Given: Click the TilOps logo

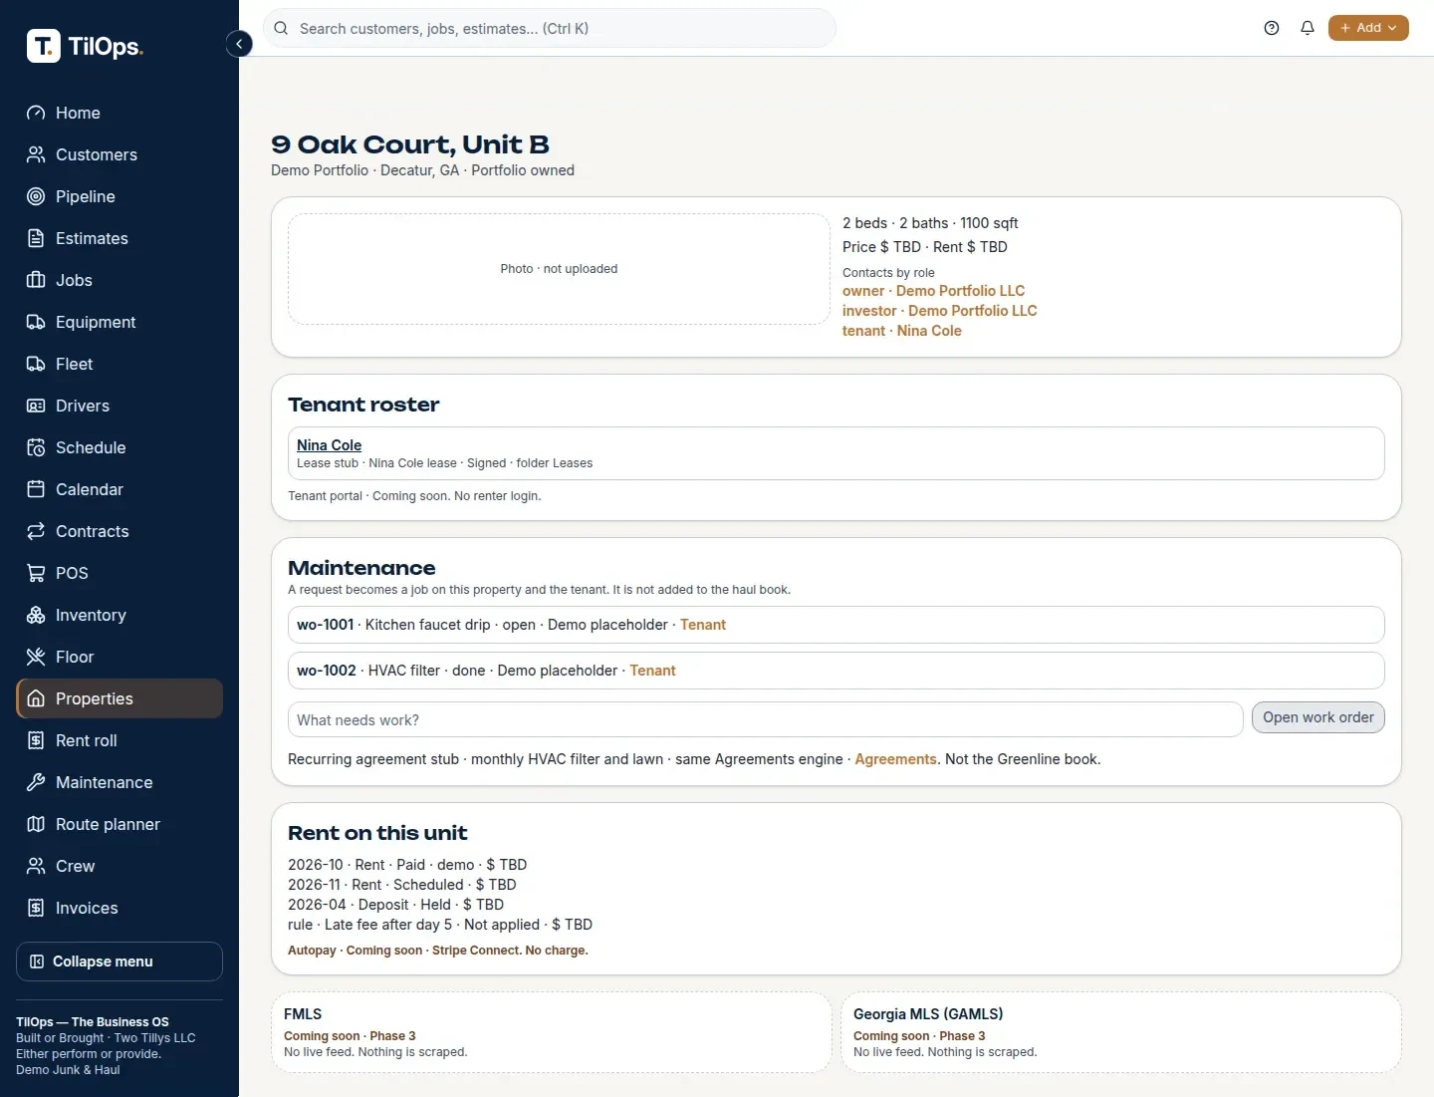Looking at the screenshot, I should pyautogui.click(x=85, y=46).
